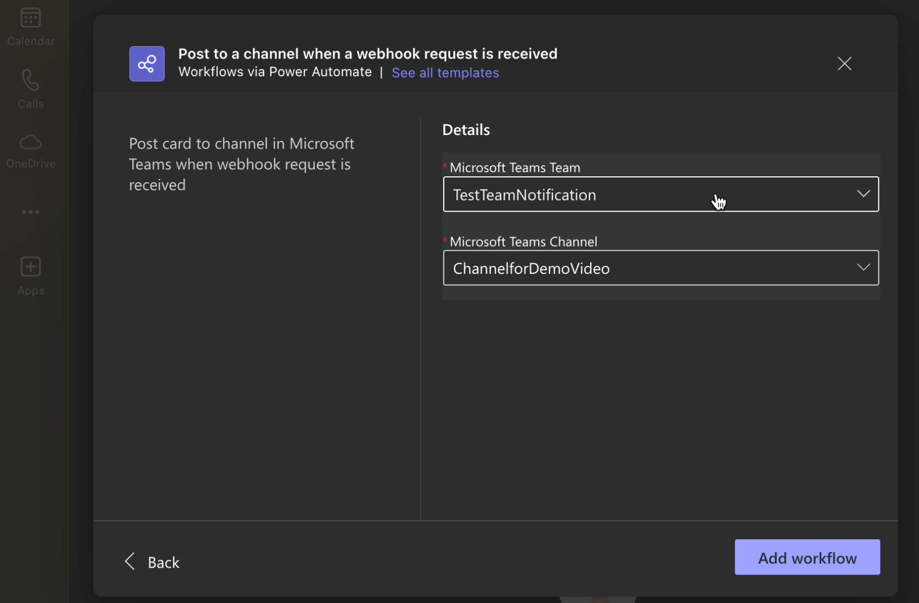Screen dimensions: 919x603
Task: Click the back arrow chevron icon
Action: pos(130,561)
